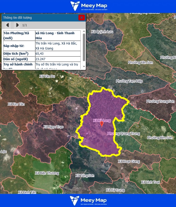Click the previous record arrow in info panel

click(7, 25)
